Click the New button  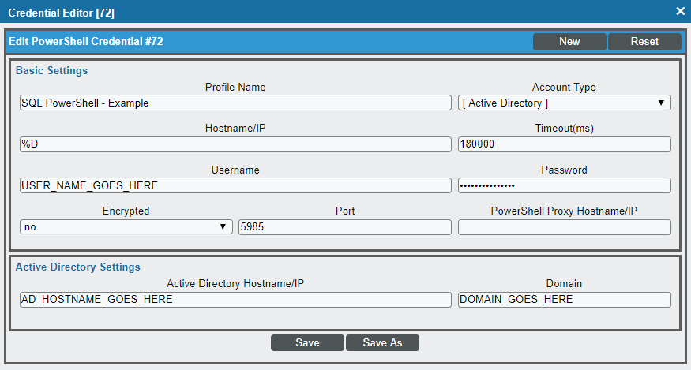[x=569, y=41]
